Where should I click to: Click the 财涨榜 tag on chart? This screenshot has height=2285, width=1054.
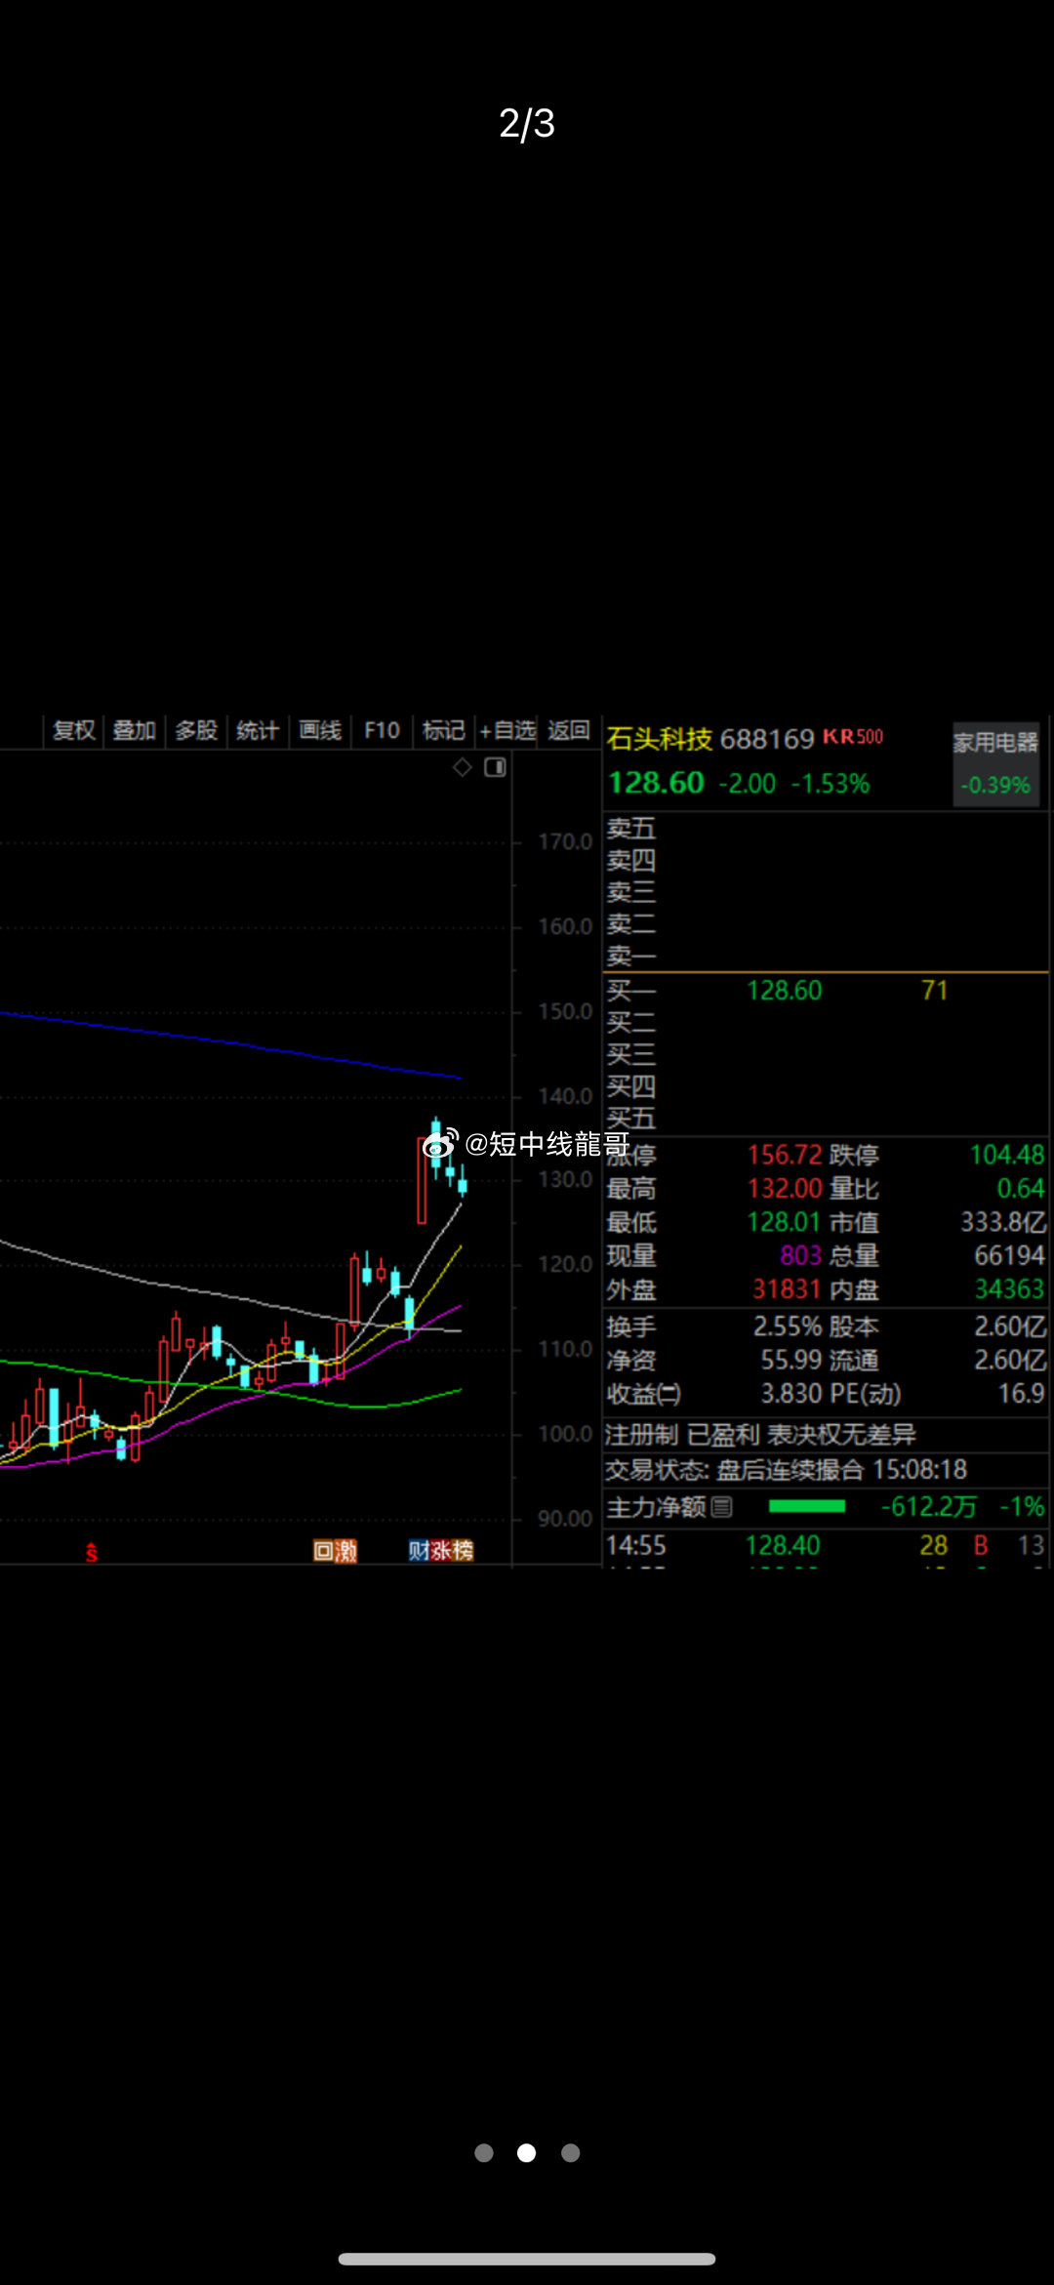point(441,1550)
